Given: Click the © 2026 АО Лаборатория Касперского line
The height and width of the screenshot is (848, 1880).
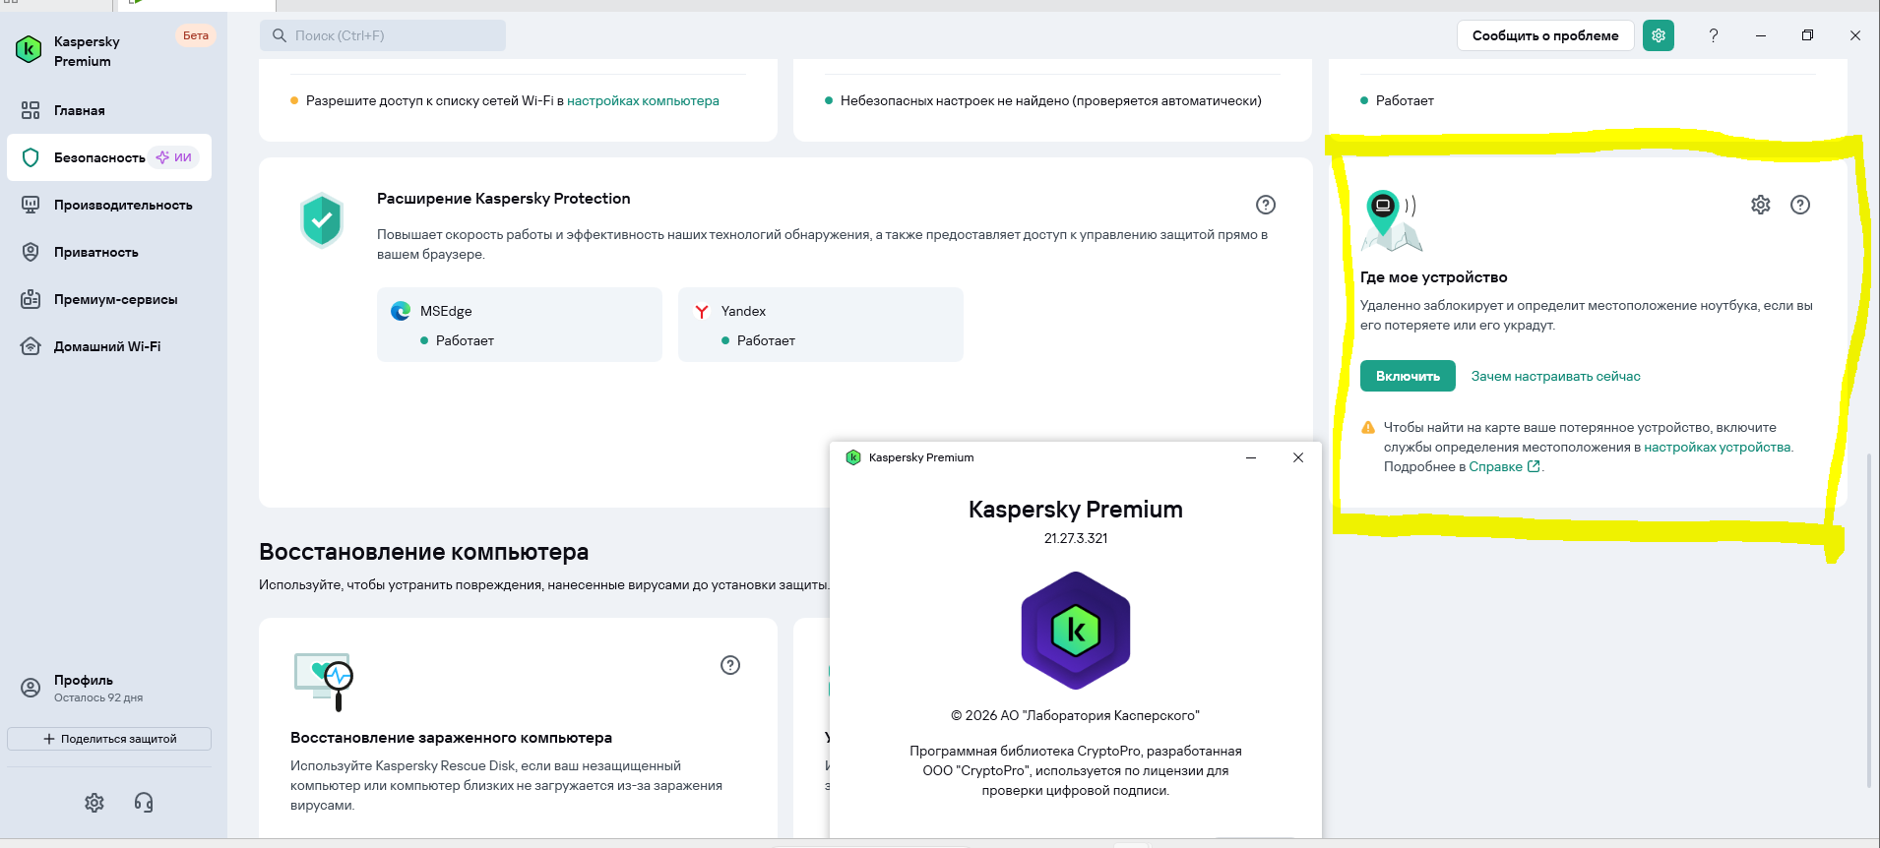Looking at the screenshot, I should pyautogui.click(x=1076, y=715).
